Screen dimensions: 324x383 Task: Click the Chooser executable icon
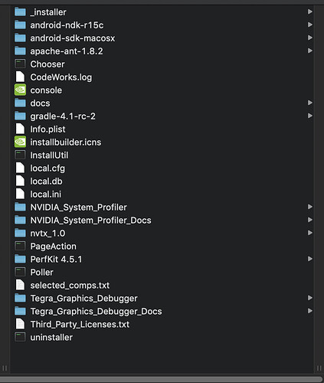pos(20,64)
